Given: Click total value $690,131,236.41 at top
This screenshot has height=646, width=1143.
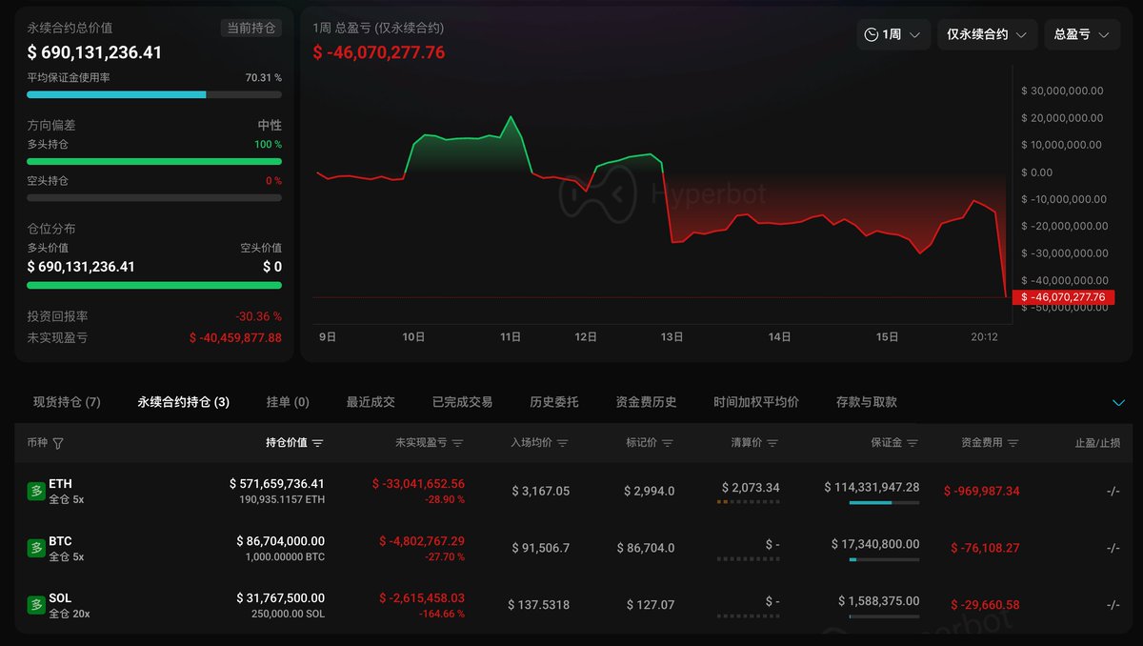Looking at the screenshot, I should (x=94, y=53).
